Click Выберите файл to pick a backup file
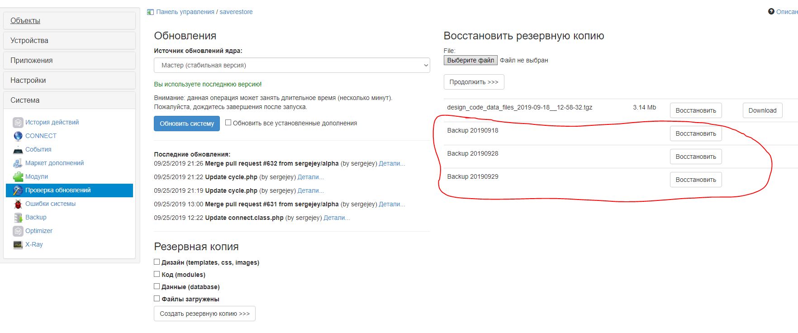The width and height of the screenshot is (798, 333). pyautogui.click(x=470, y=60)
